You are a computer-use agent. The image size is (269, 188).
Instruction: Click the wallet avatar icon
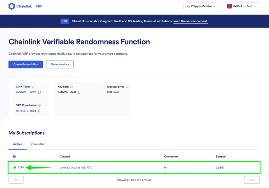point(229,6)
